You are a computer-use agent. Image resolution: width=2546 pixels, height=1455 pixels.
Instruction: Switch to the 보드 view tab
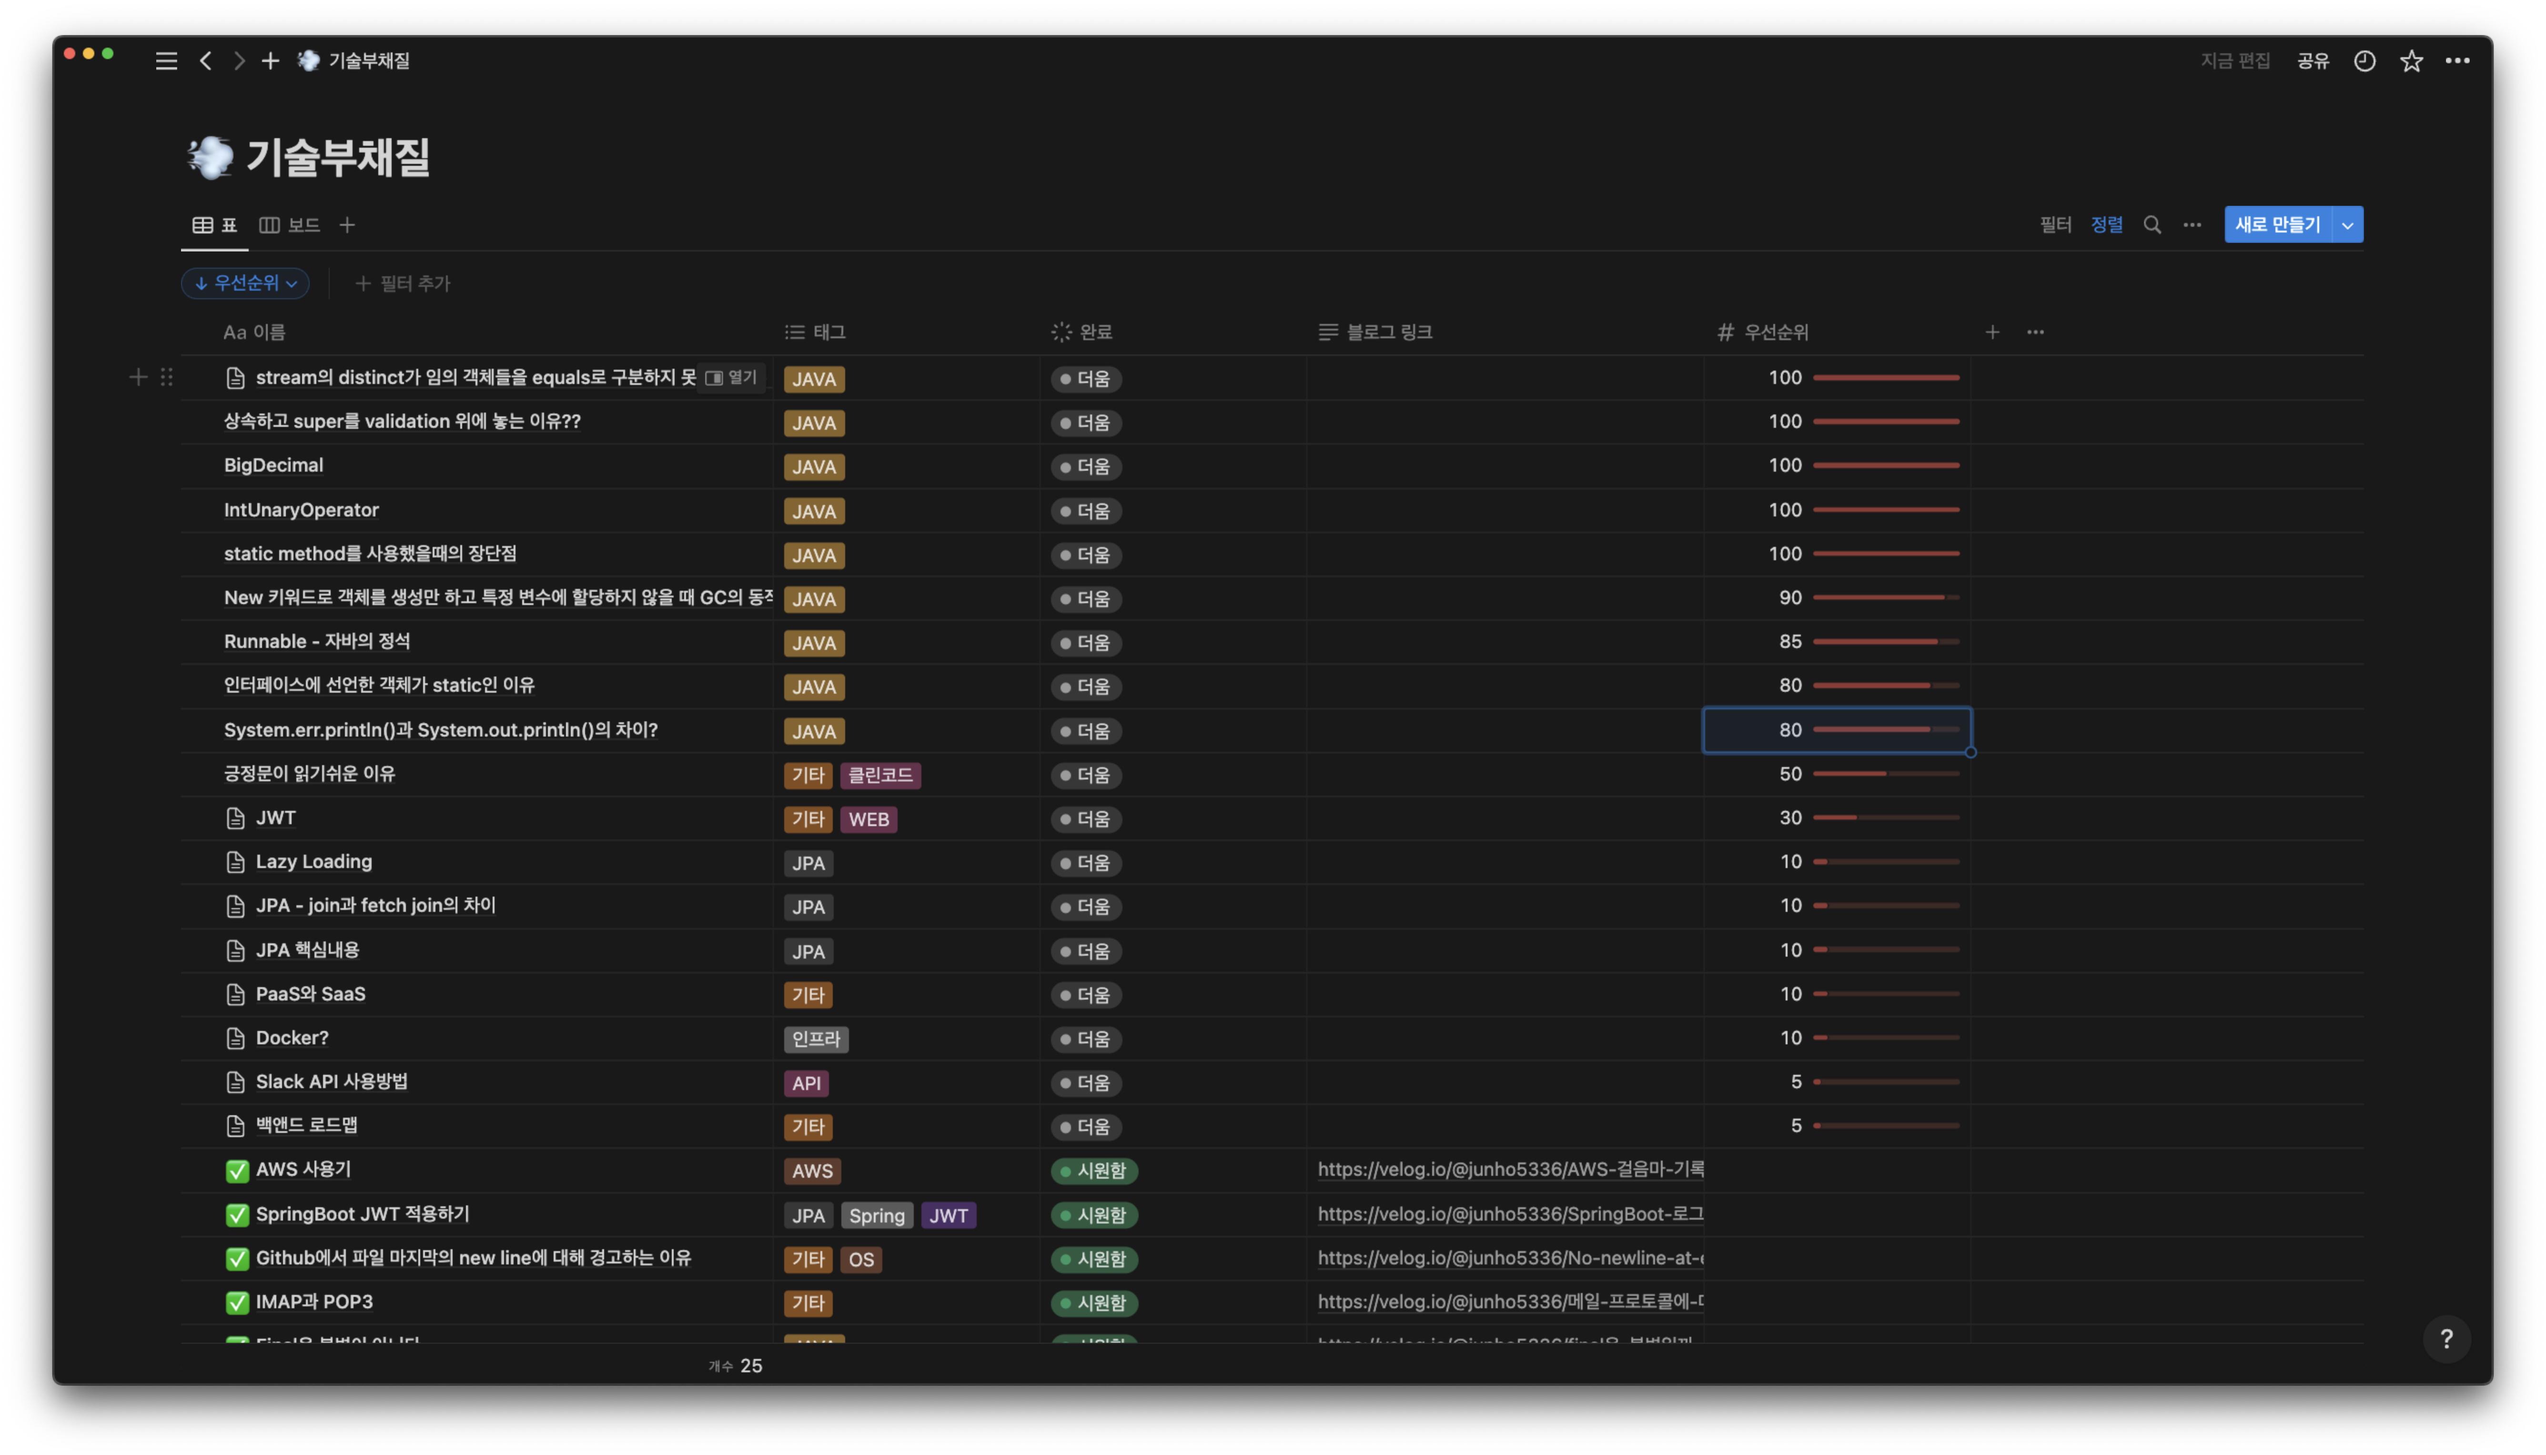tap(290, 225)
